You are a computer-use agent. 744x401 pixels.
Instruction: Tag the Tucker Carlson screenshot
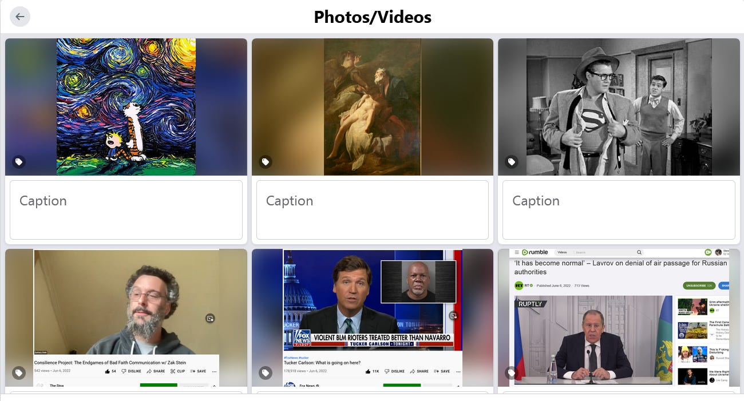(x=265, y=373)
